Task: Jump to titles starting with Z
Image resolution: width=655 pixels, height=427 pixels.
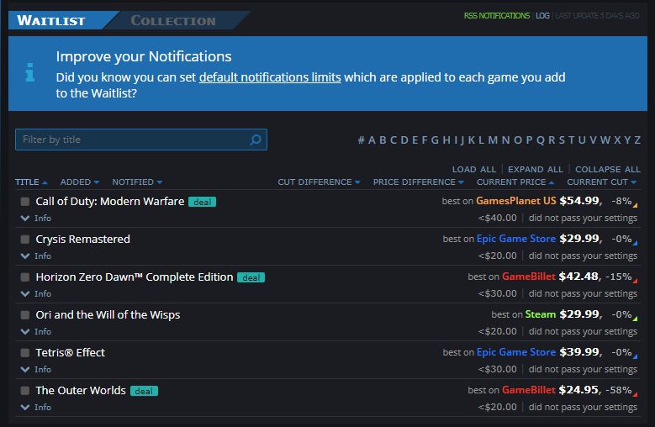Action: point(637,140)
